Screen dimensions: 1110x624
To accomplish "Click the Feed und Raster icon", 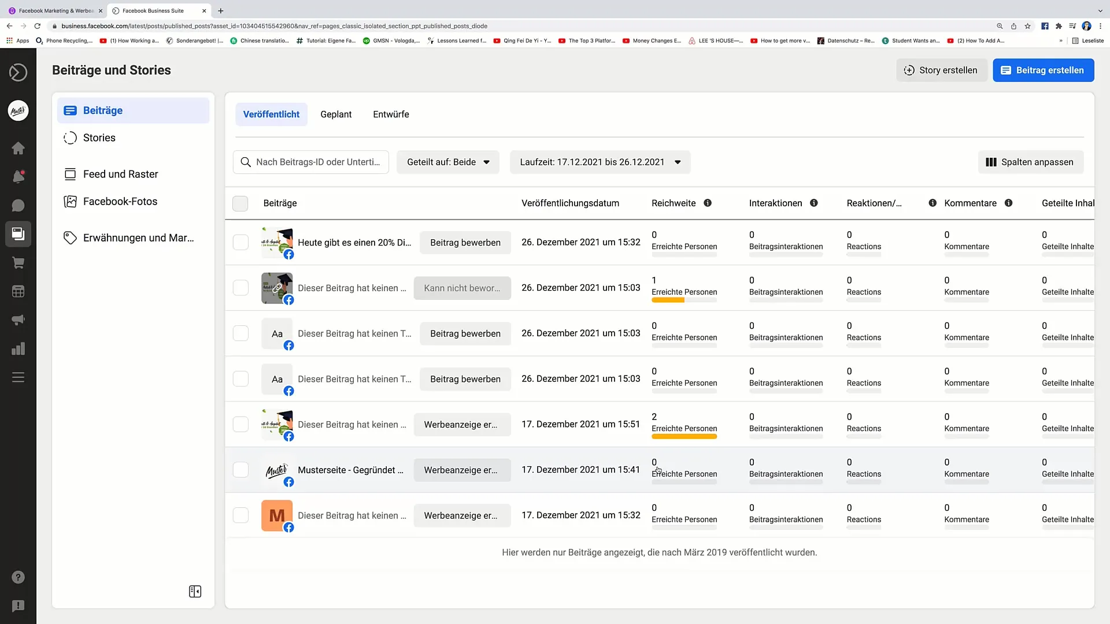I will pos(69,174).
